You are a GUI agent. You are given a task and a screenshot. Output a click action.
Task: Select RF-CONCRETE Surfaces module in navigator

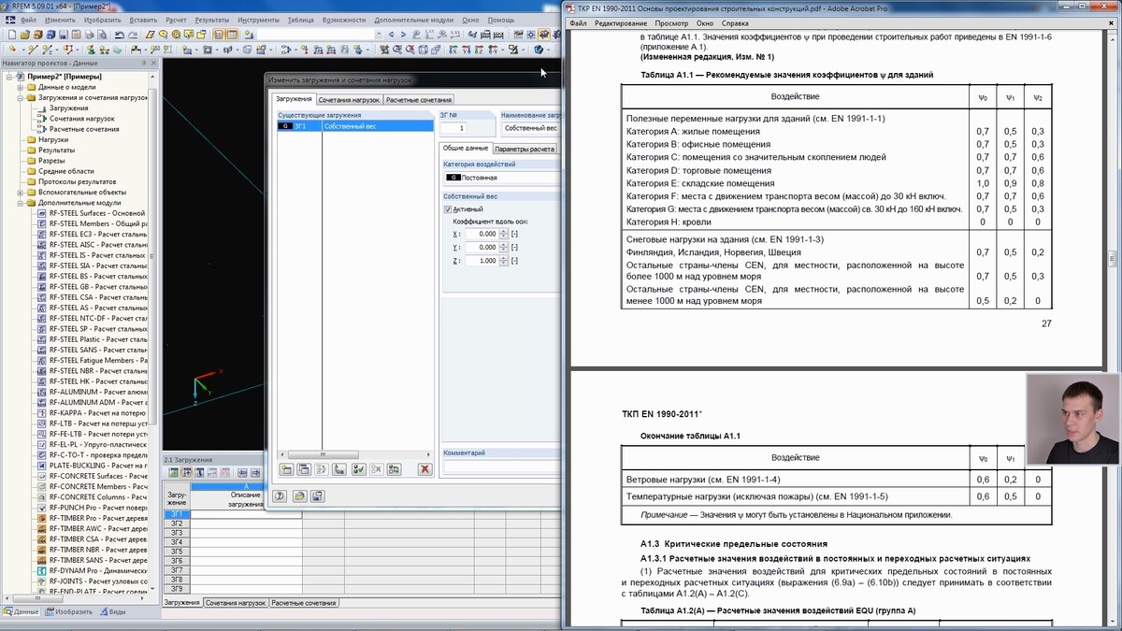pyautogui.click(x=98, y=476)
